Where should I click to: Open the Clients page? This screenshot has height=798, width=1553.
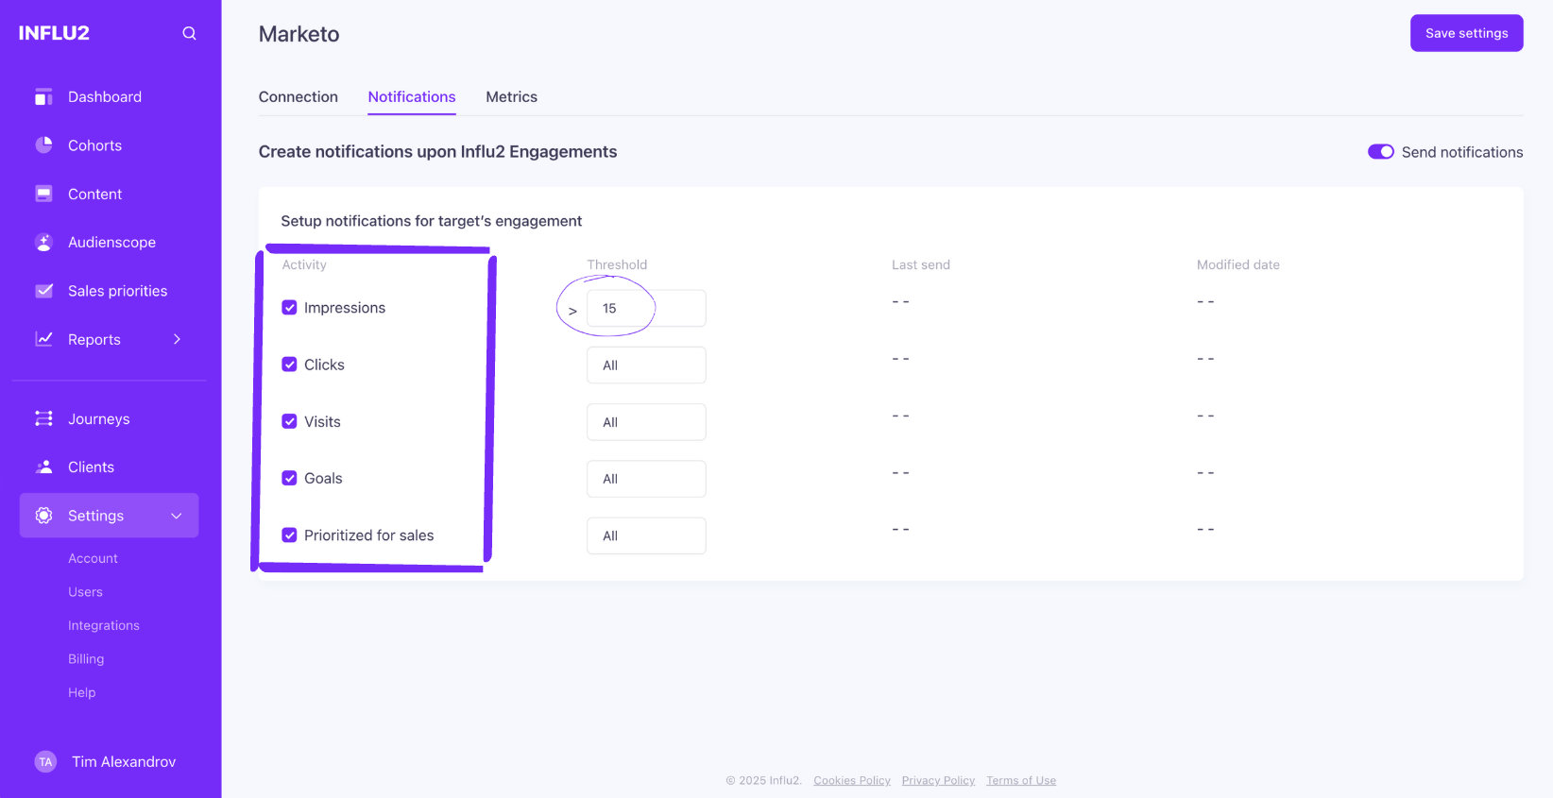[x=91, y=467]
